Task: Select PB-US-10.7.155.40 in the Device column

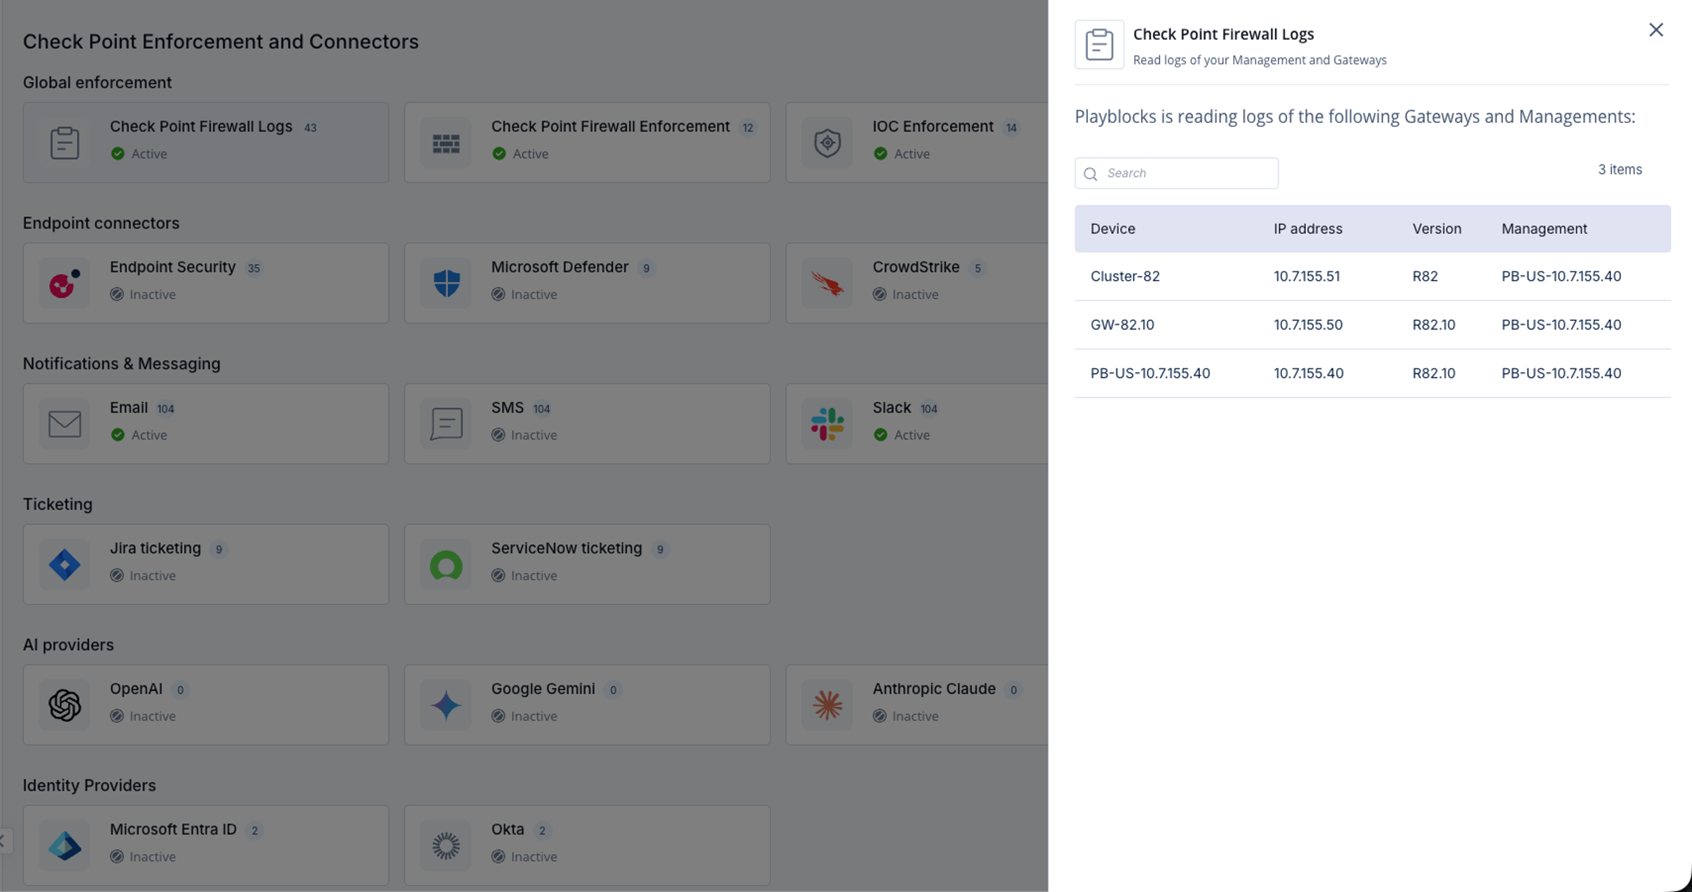Action: [1149, 374]
